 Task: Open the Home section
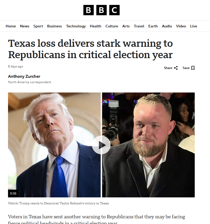(11, 26)
